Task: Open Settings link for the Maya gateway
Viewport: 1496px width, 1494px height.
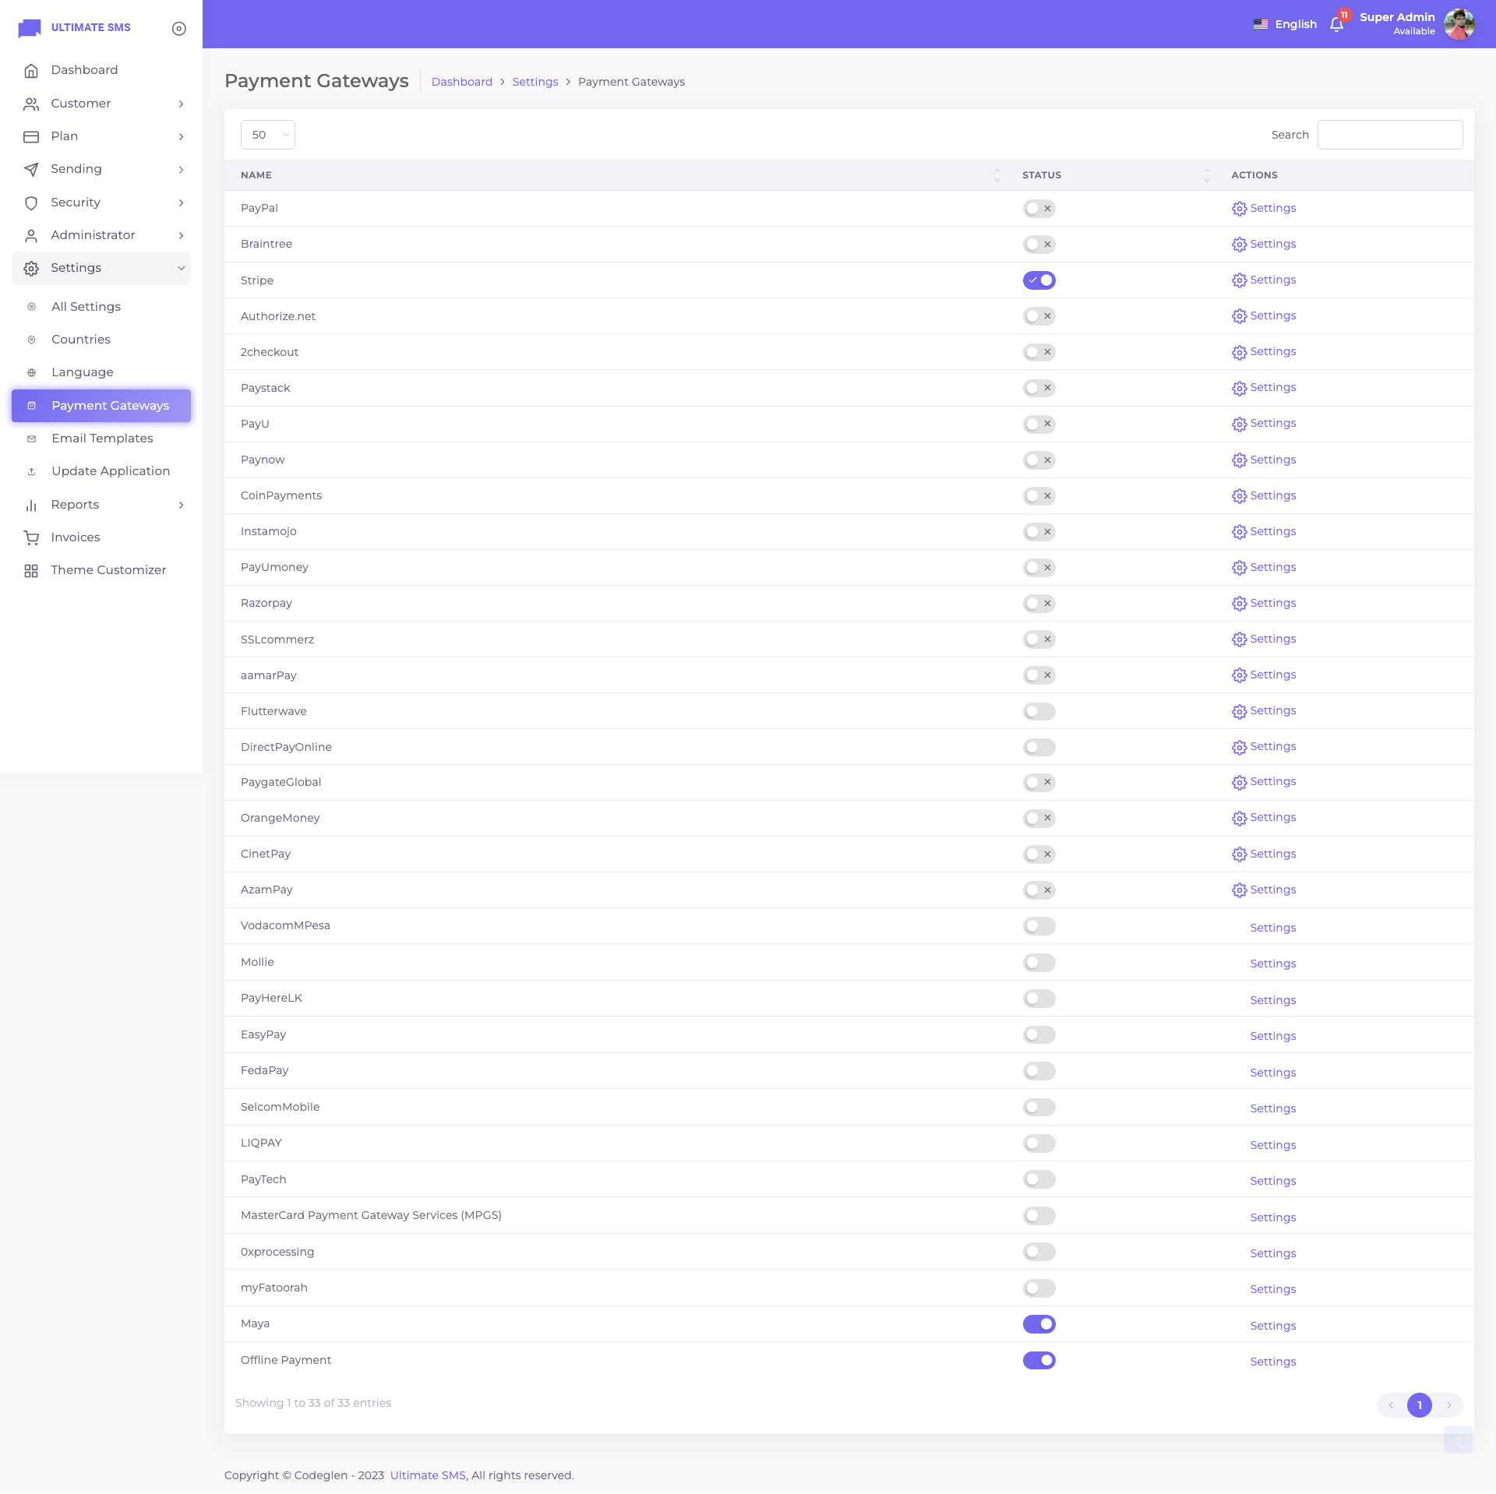Action: [x=1272, y=1326]
